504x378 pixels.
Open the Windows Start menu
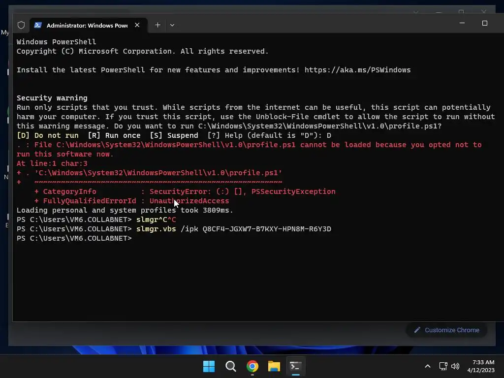(x=209, y=366)
